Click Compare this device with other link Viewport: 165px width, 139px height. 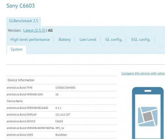(x=143, y=73)
